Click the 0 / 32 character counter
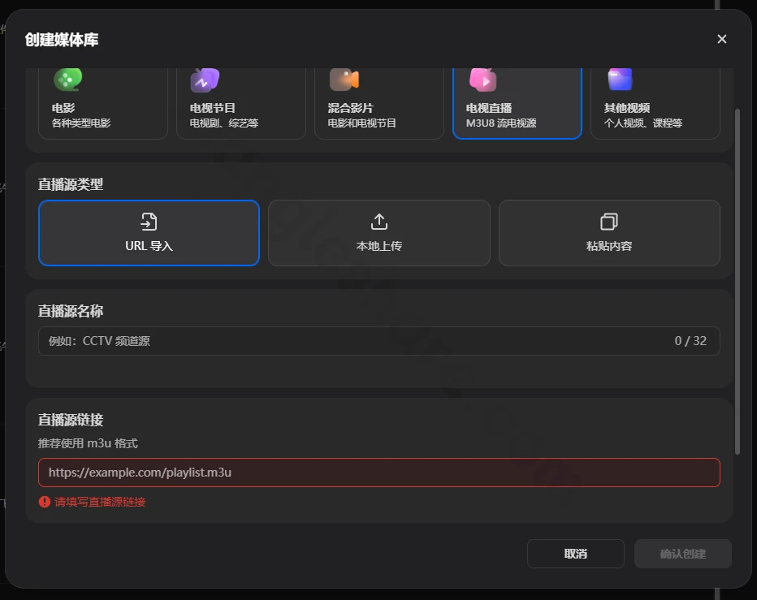This screenshot has height=600, width=757. 690,341
